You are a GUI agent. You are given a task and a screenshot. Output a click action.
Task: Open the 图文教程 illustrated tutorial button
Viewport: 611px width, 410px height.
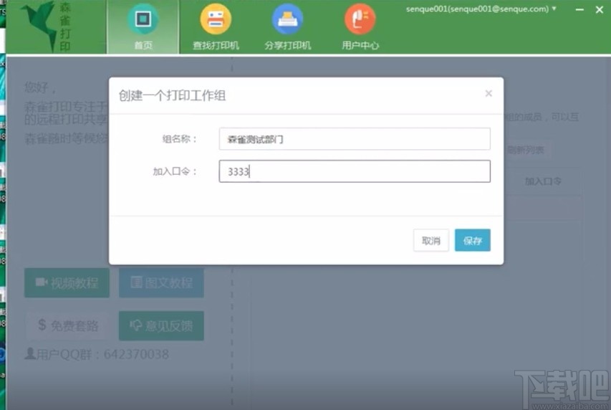click(x=161, y=283)
